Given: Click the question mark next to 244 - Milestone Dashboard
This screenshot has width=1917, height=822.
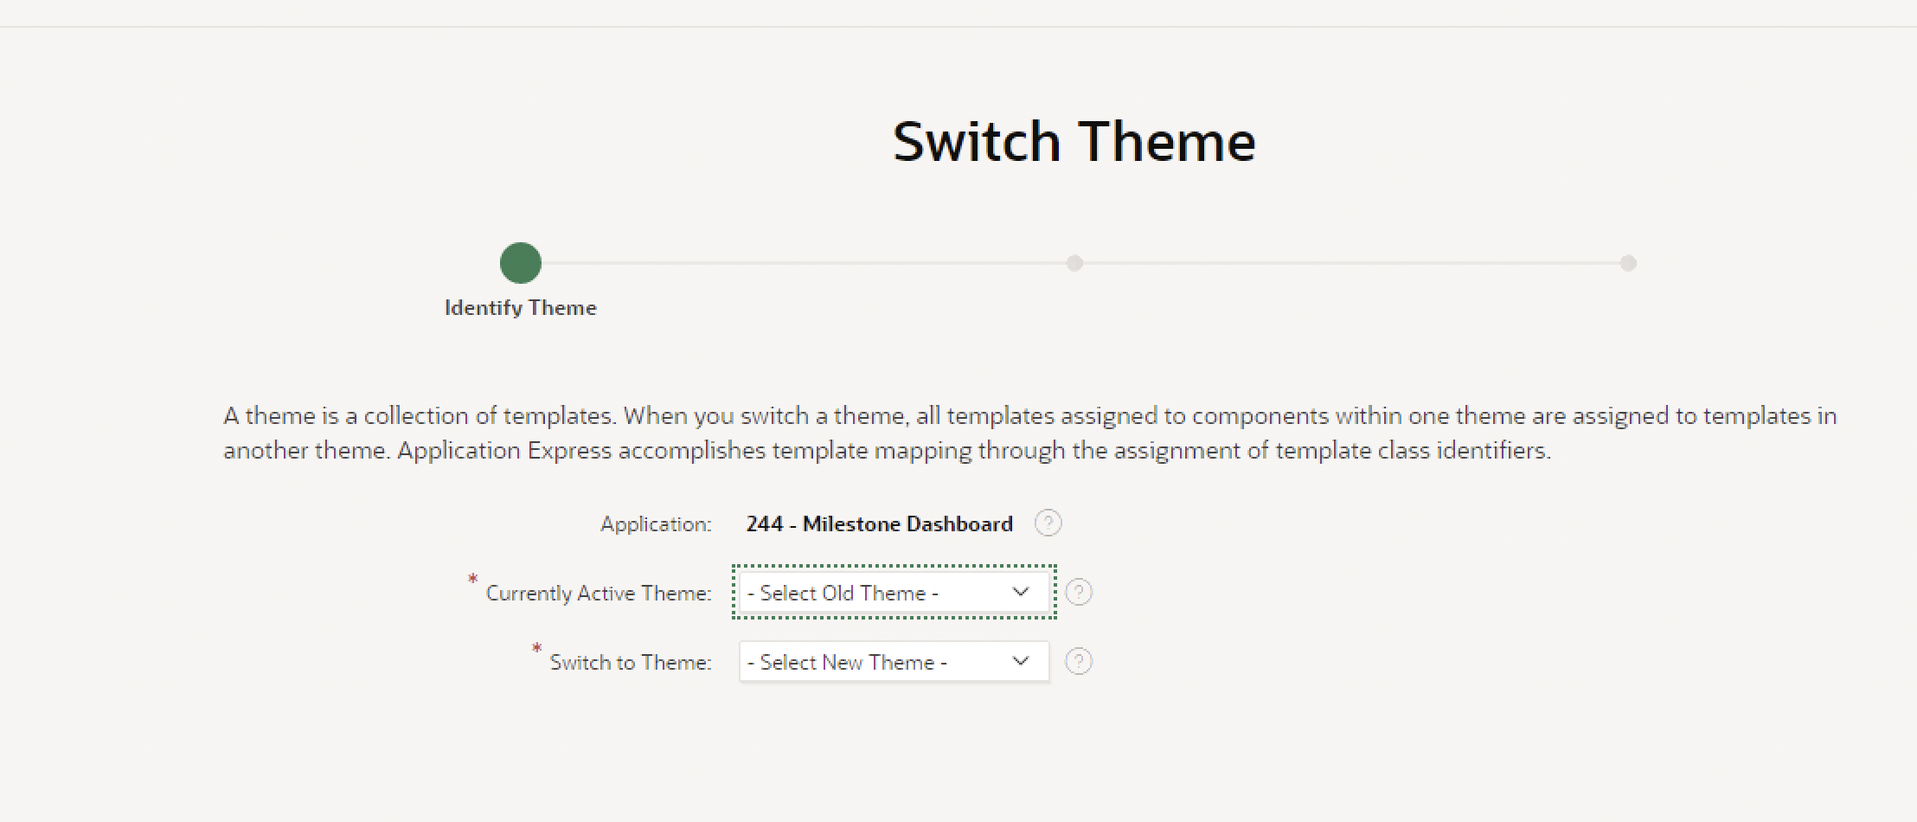Looking at the screenshot, I should click(x=1048, y=523).
